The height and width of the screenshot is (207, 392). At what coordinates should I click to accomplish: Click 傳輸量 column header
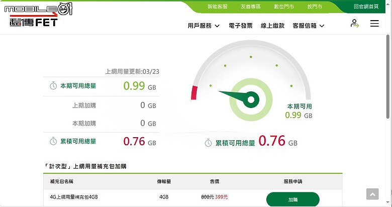point(164,181)
